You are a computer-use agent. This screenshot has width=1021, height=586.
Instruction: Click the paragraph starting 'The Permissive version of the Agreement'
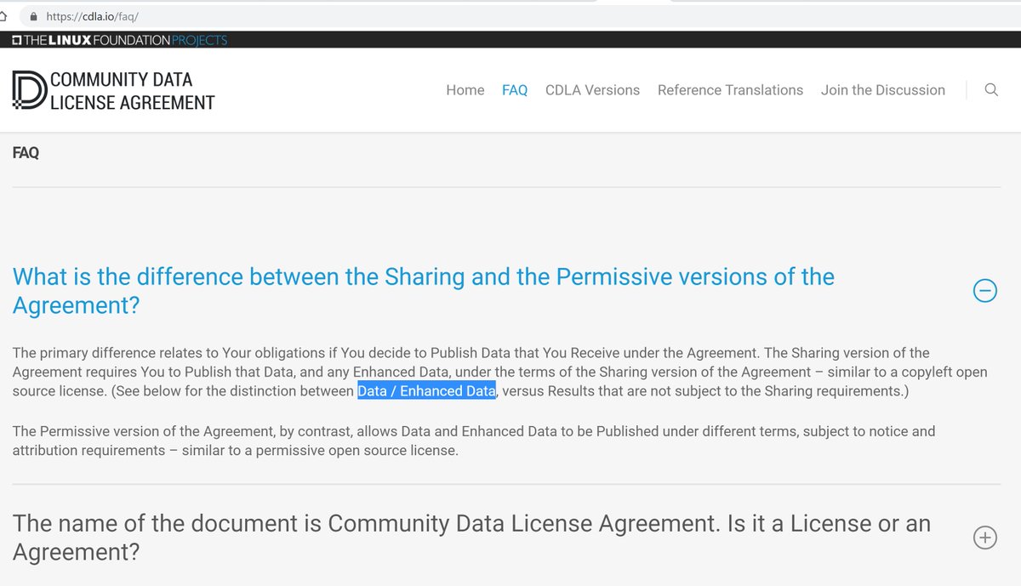(x=474, y=441)
